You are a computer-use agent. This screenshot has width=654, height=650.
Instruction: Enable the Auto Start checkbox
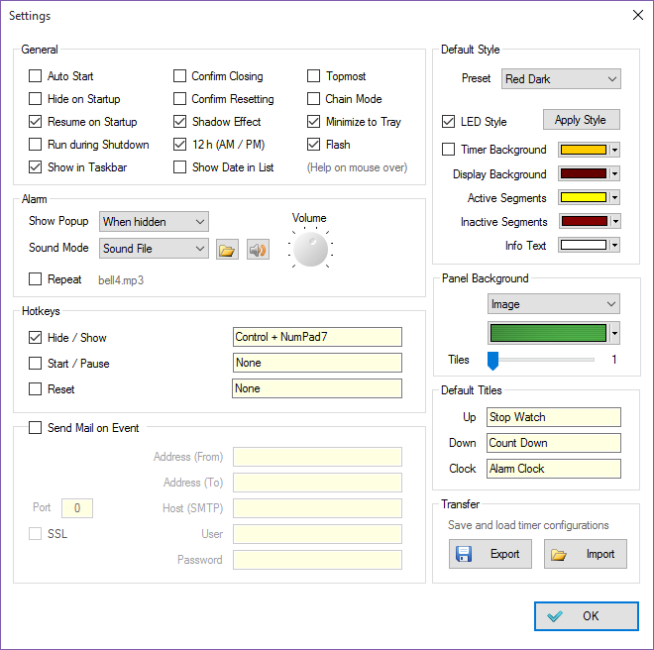pyautogui.click(x=35, y=76)
